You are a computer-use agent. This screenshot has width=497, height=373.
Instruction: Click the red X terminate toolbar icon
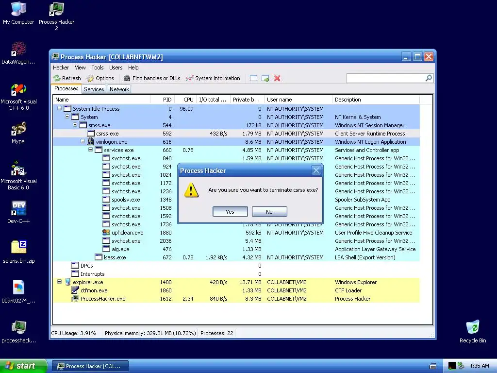pos(277,78)
